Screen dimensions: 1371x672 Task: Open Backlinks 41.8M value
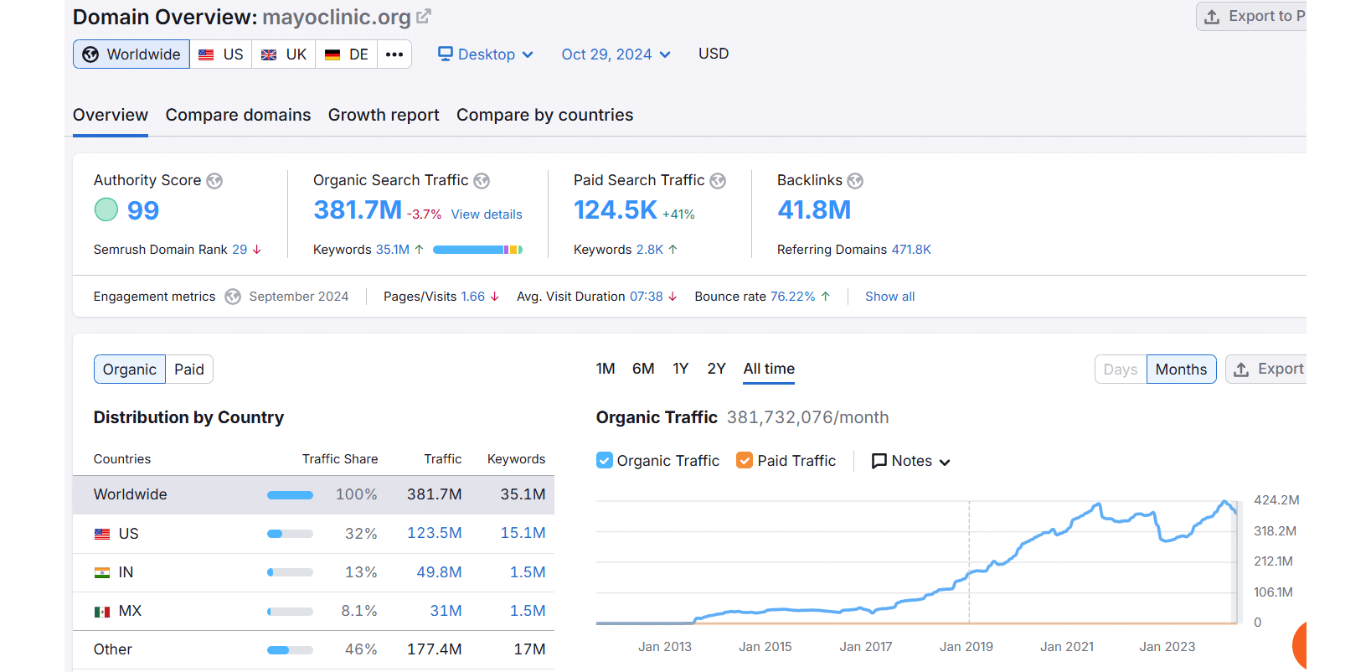tap(814, 209)
